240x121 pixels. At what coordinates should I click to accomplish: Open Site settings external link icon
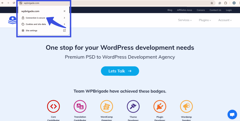[x=65, y=31]
